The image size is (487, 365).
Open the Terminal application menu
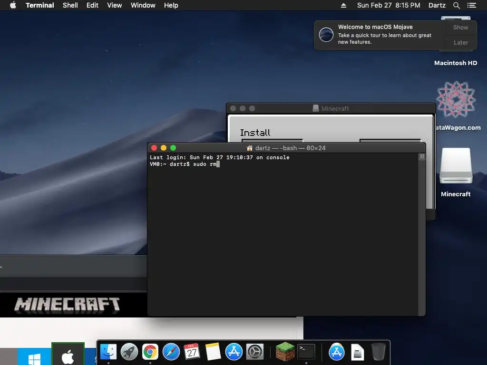pos(40,5)
